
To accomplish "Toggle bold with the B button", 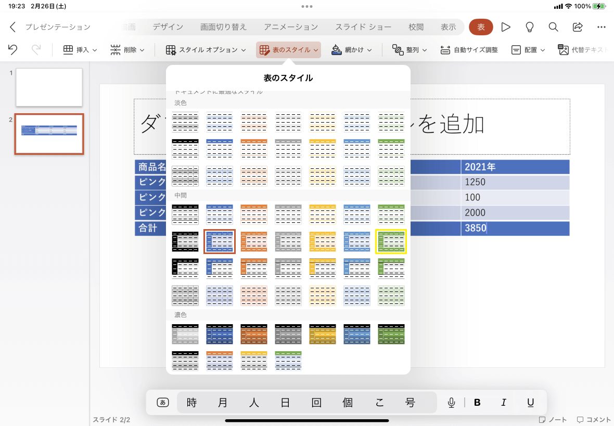I will 477,403.
